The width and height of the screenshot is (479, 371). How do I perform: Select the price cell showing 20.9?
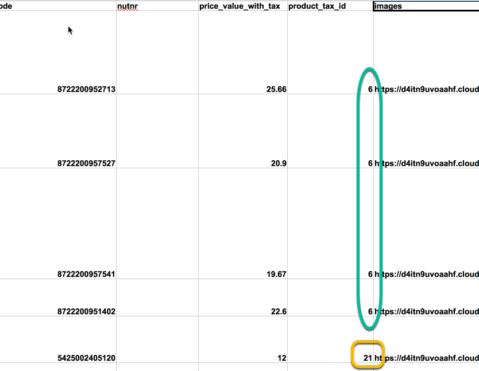[x=243, y=131]
